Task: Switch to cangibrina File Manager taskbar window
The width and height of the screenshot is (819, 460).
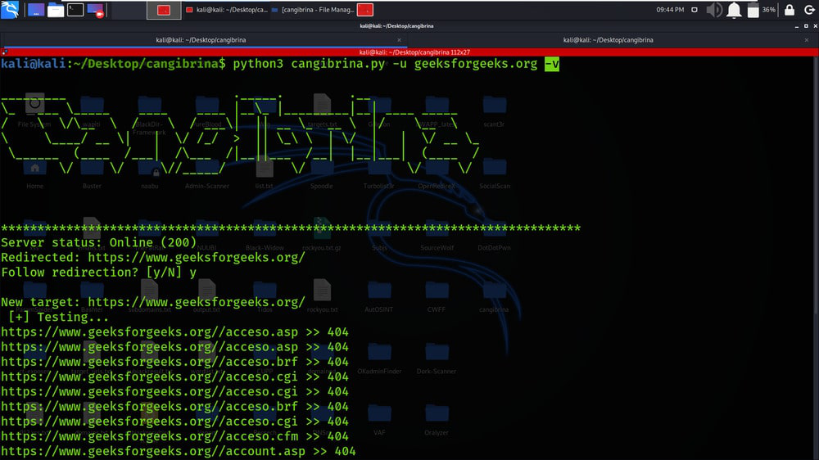Action: (312, 10)
